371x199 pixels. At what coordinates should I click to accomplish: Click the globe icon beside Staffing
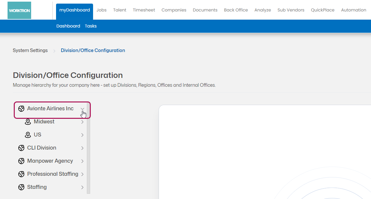click(21, 187)
